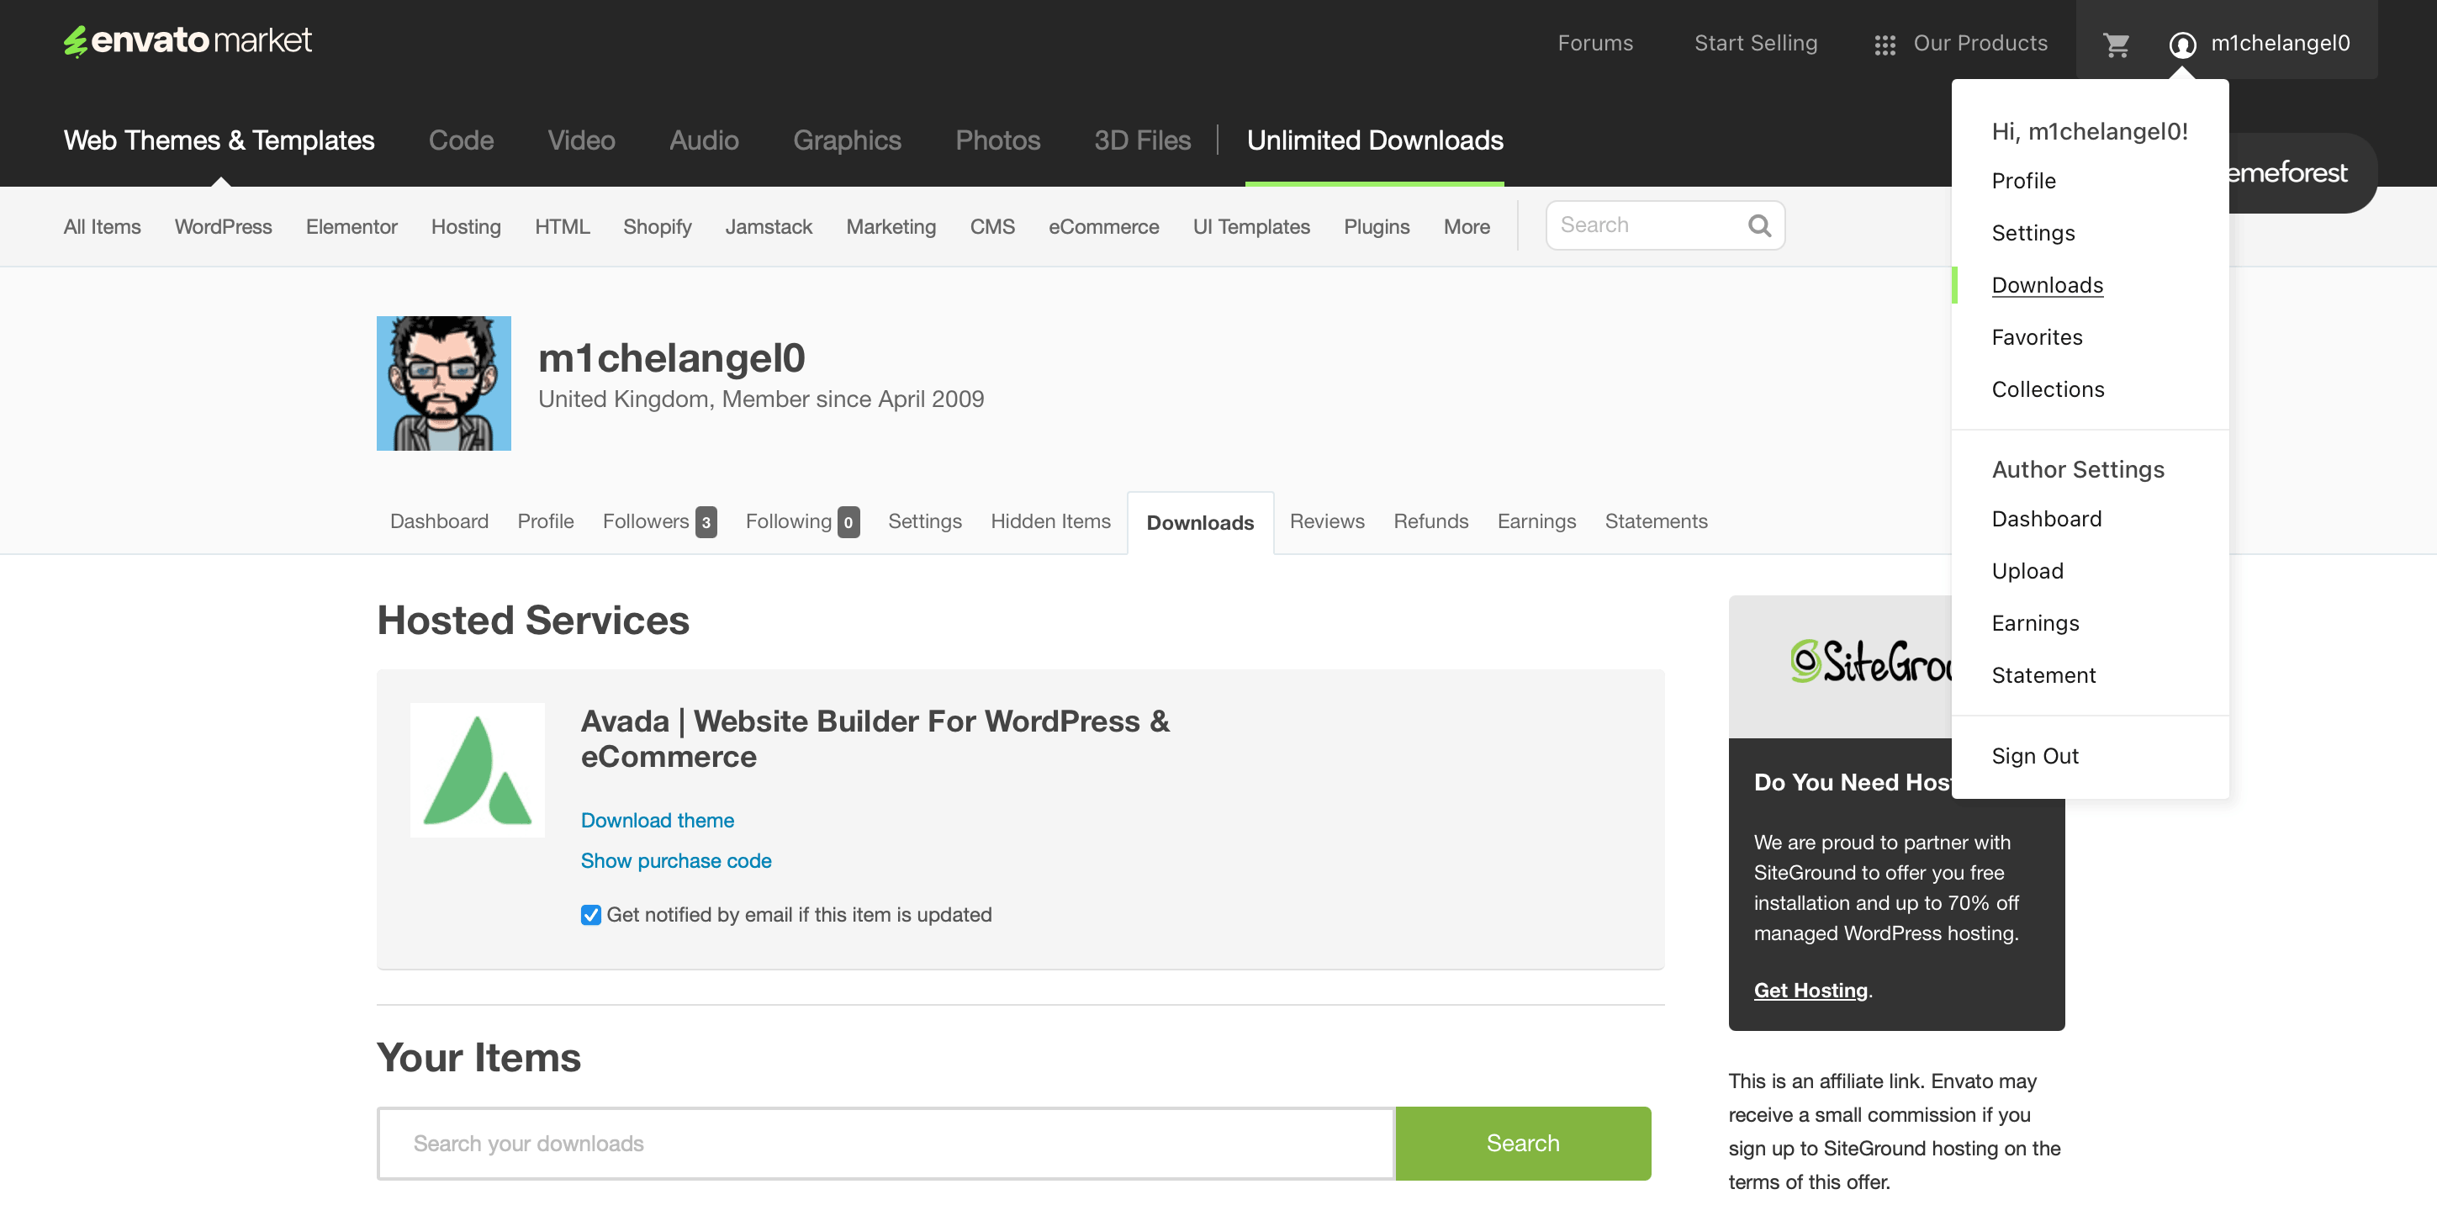Click the Avada theme logo thumbnail
The image size is (2437, 1221).
tap(477, 769)
